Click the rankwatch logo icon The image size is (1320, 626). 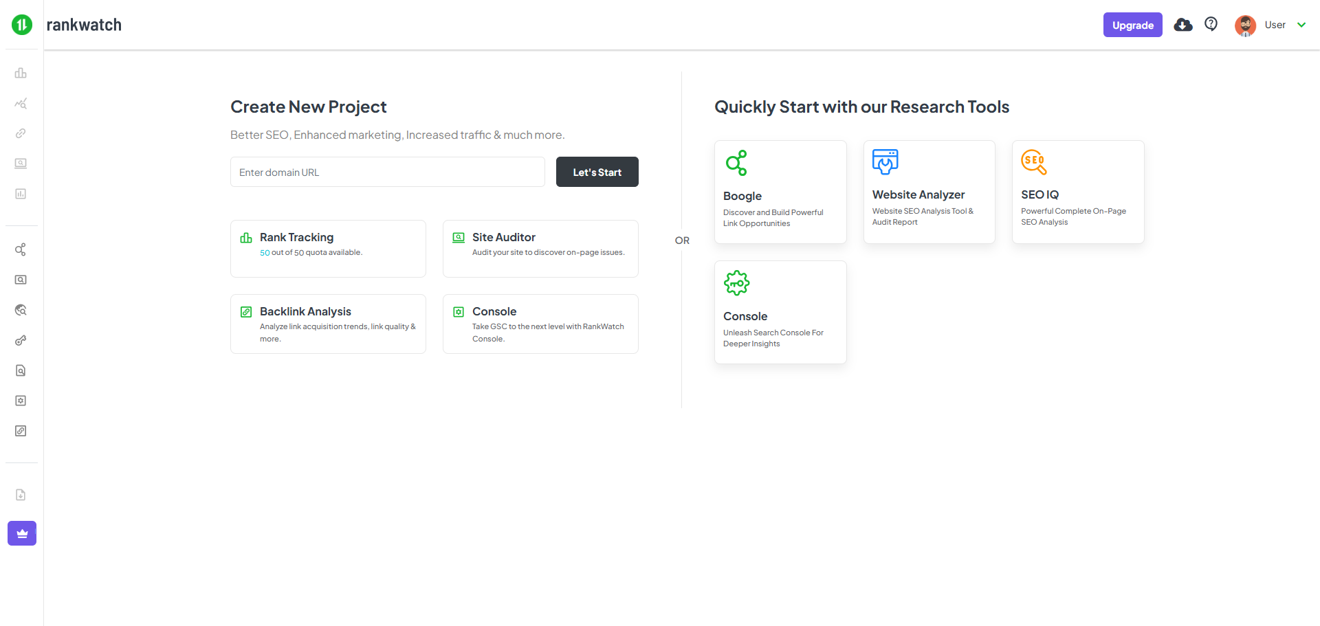(x=22, y=25)
